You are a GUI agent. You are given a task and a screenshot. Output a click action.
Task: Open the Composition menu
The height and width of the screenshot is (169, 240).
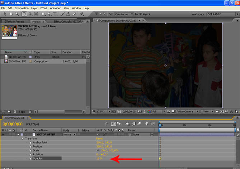[x=22, y=8]
